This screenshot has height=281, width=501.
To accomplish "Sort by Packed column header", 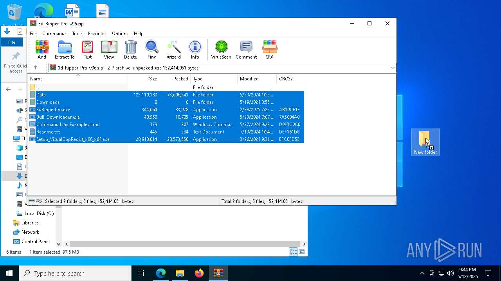I will pos(175,79).
